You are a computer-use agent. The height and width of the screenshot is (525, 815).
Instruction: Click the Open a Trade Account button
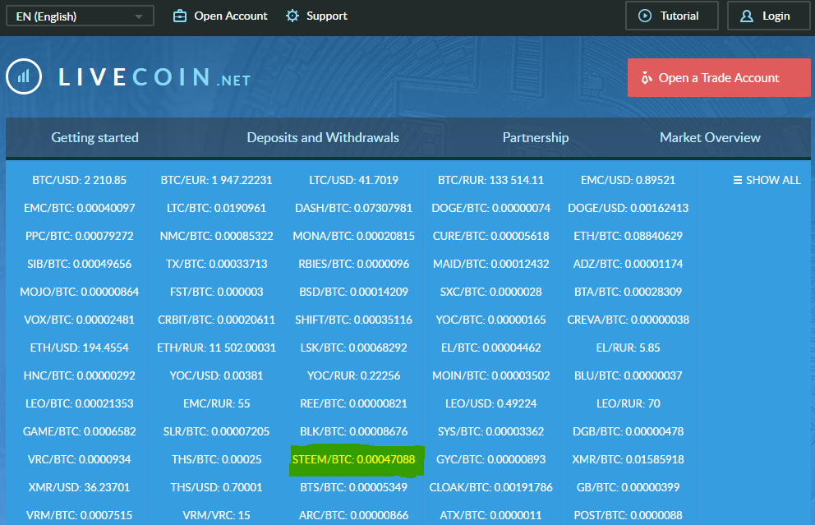719,78
